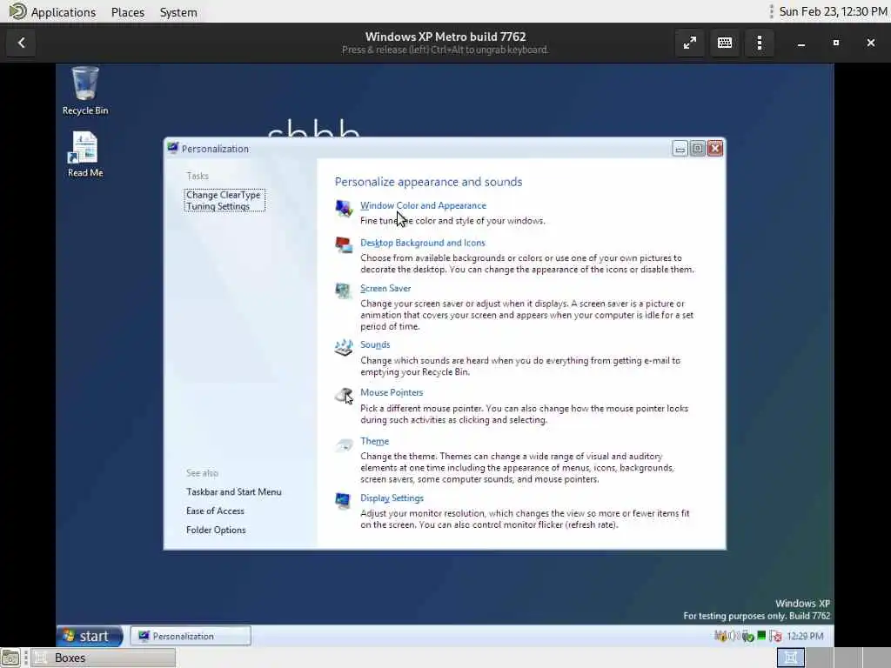Click the show desktop icon in bottom panel

10,658
